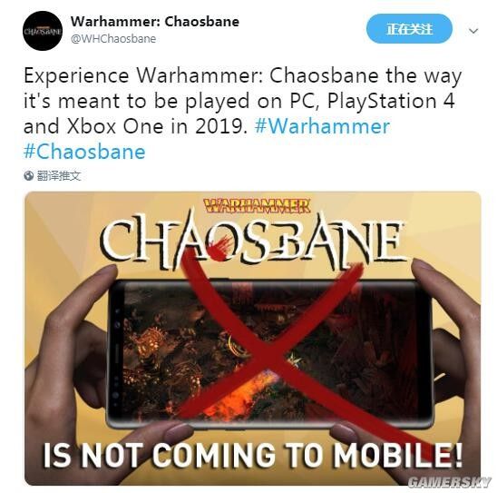Viewport: 497px width, 493px height.
Task: Open the #Warhammer hashtag
Action: tap(322, 126)
